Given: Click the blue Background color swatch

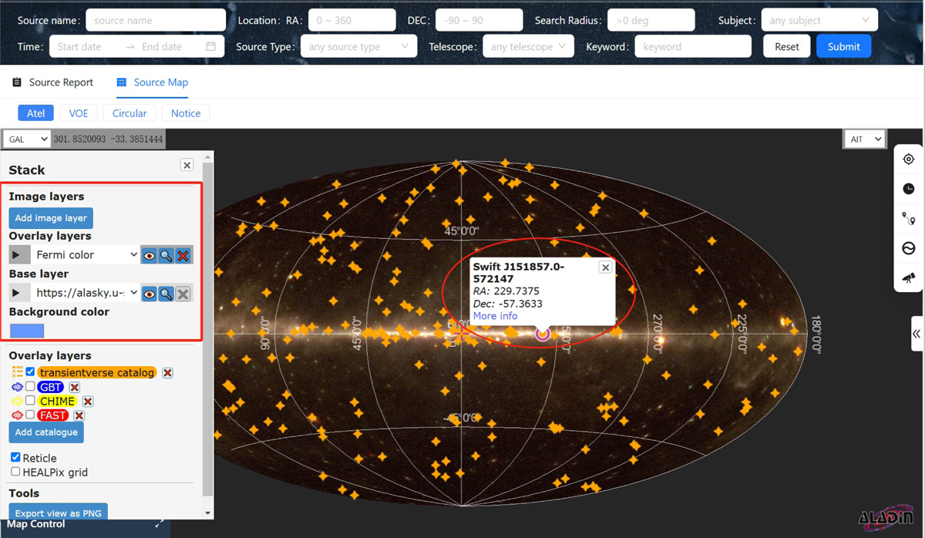Looking at the screenshot, I should coord(27,331).
